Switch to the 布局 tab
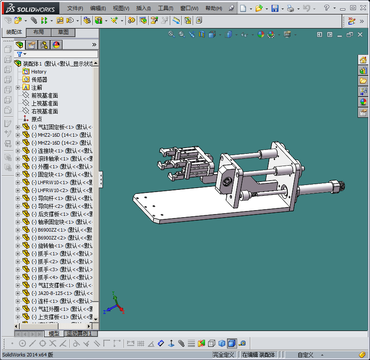This screenshot has width=370, height=360. click(38, 32)
